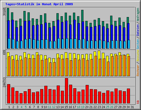141x110 pixels.
Task: Click the tallest red kb bar for day 15
Action: click(67, 91)
